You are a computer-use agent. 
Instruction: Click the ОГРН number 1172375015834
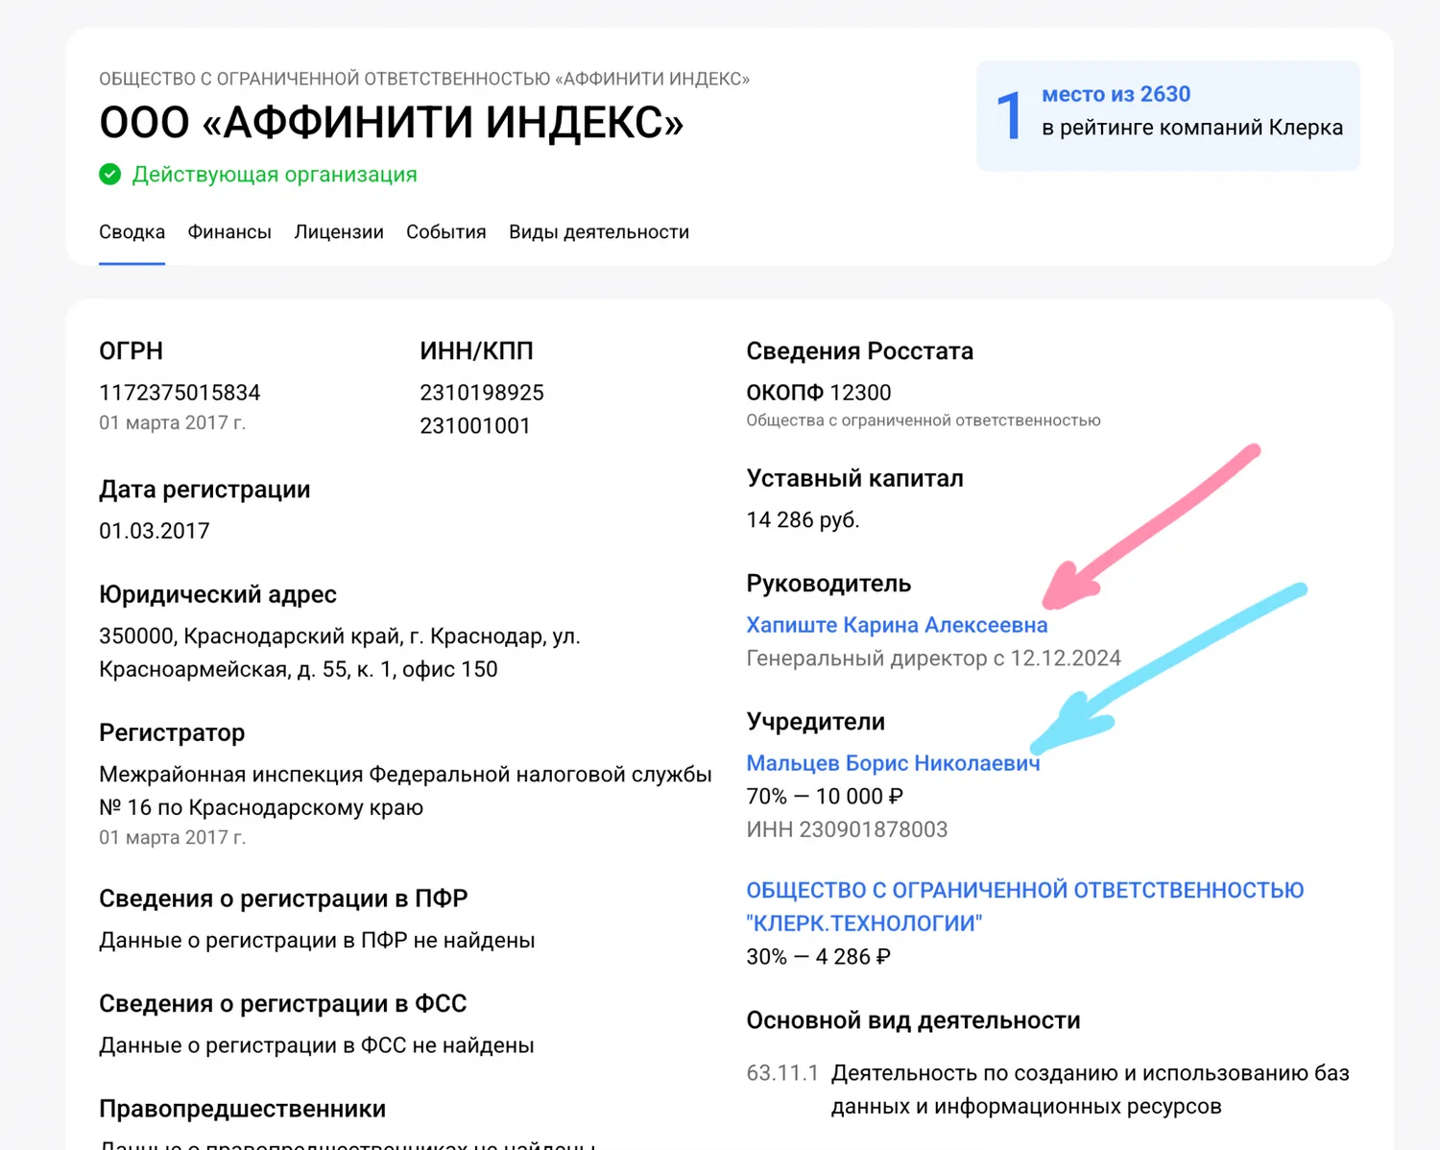180,393
